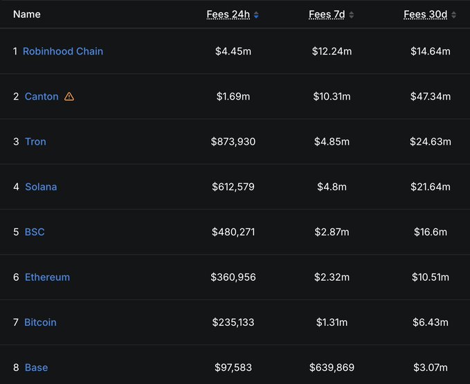Image resolution: width=470 pixels, height=384 pixels.
Task: Open the Solana chain link
Action: [41, 187]
